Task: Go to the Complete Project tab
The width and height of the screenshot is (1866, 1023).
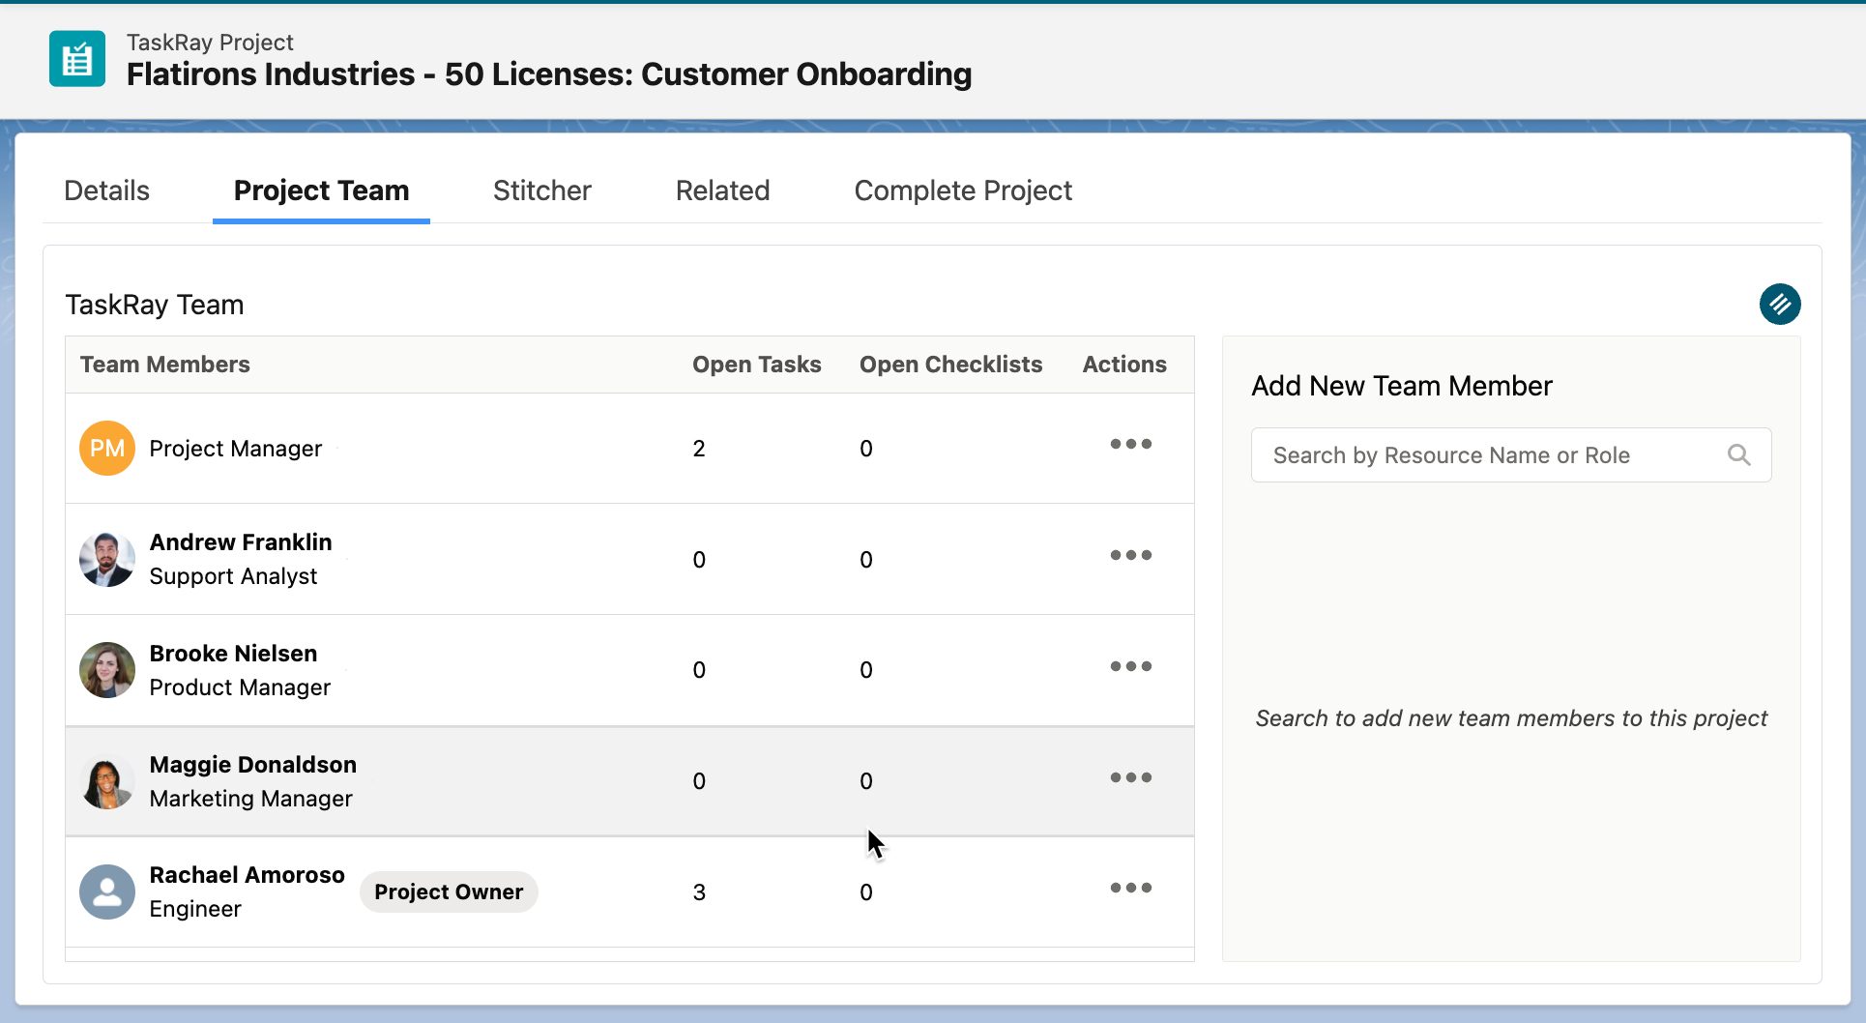Action: tap(963, 190)
